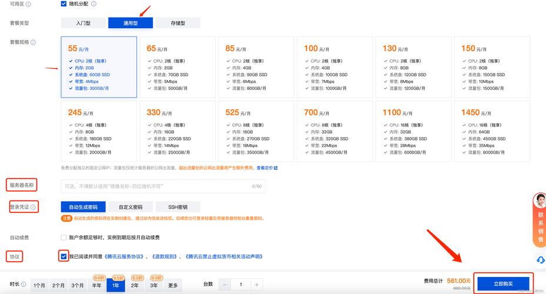Click the help icon next to 随机分配
This screenshot has width=546, height=294.
tap(93, 4)
